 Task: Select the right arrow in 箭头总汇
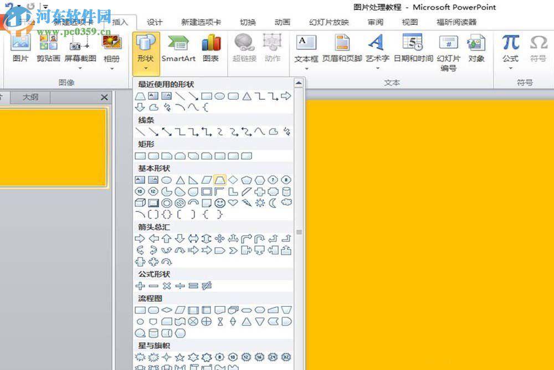(140, 239)
